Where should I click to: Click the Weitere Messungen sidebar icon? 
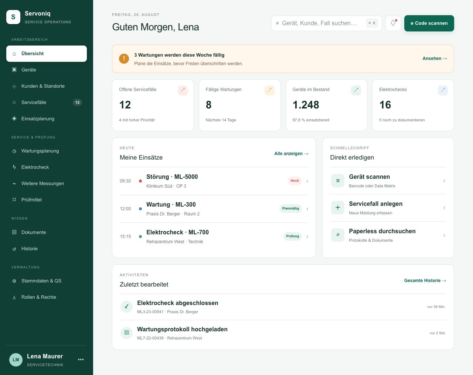click(x=14, y=184)
